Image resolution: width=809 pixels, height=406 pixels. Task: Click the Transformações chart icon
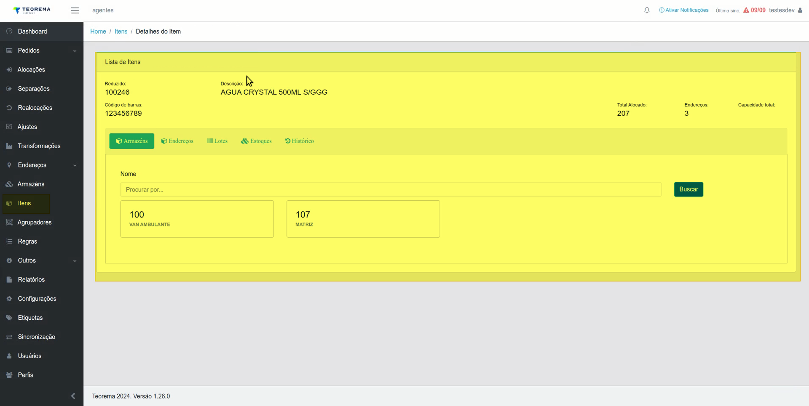(9, 146)
